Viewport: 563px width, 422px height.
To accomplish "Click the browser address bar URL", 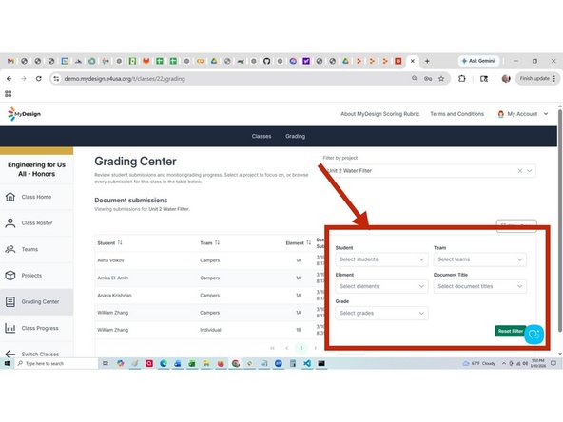I will click(x=125, y=79).
